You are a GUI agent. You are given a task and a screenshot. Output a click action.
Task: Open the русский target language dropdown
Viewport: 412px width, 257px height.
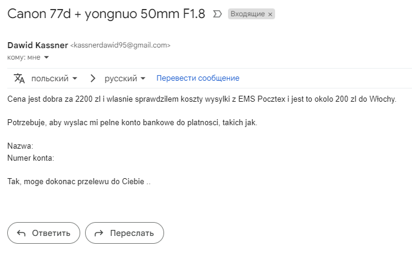tap(125, 78)
